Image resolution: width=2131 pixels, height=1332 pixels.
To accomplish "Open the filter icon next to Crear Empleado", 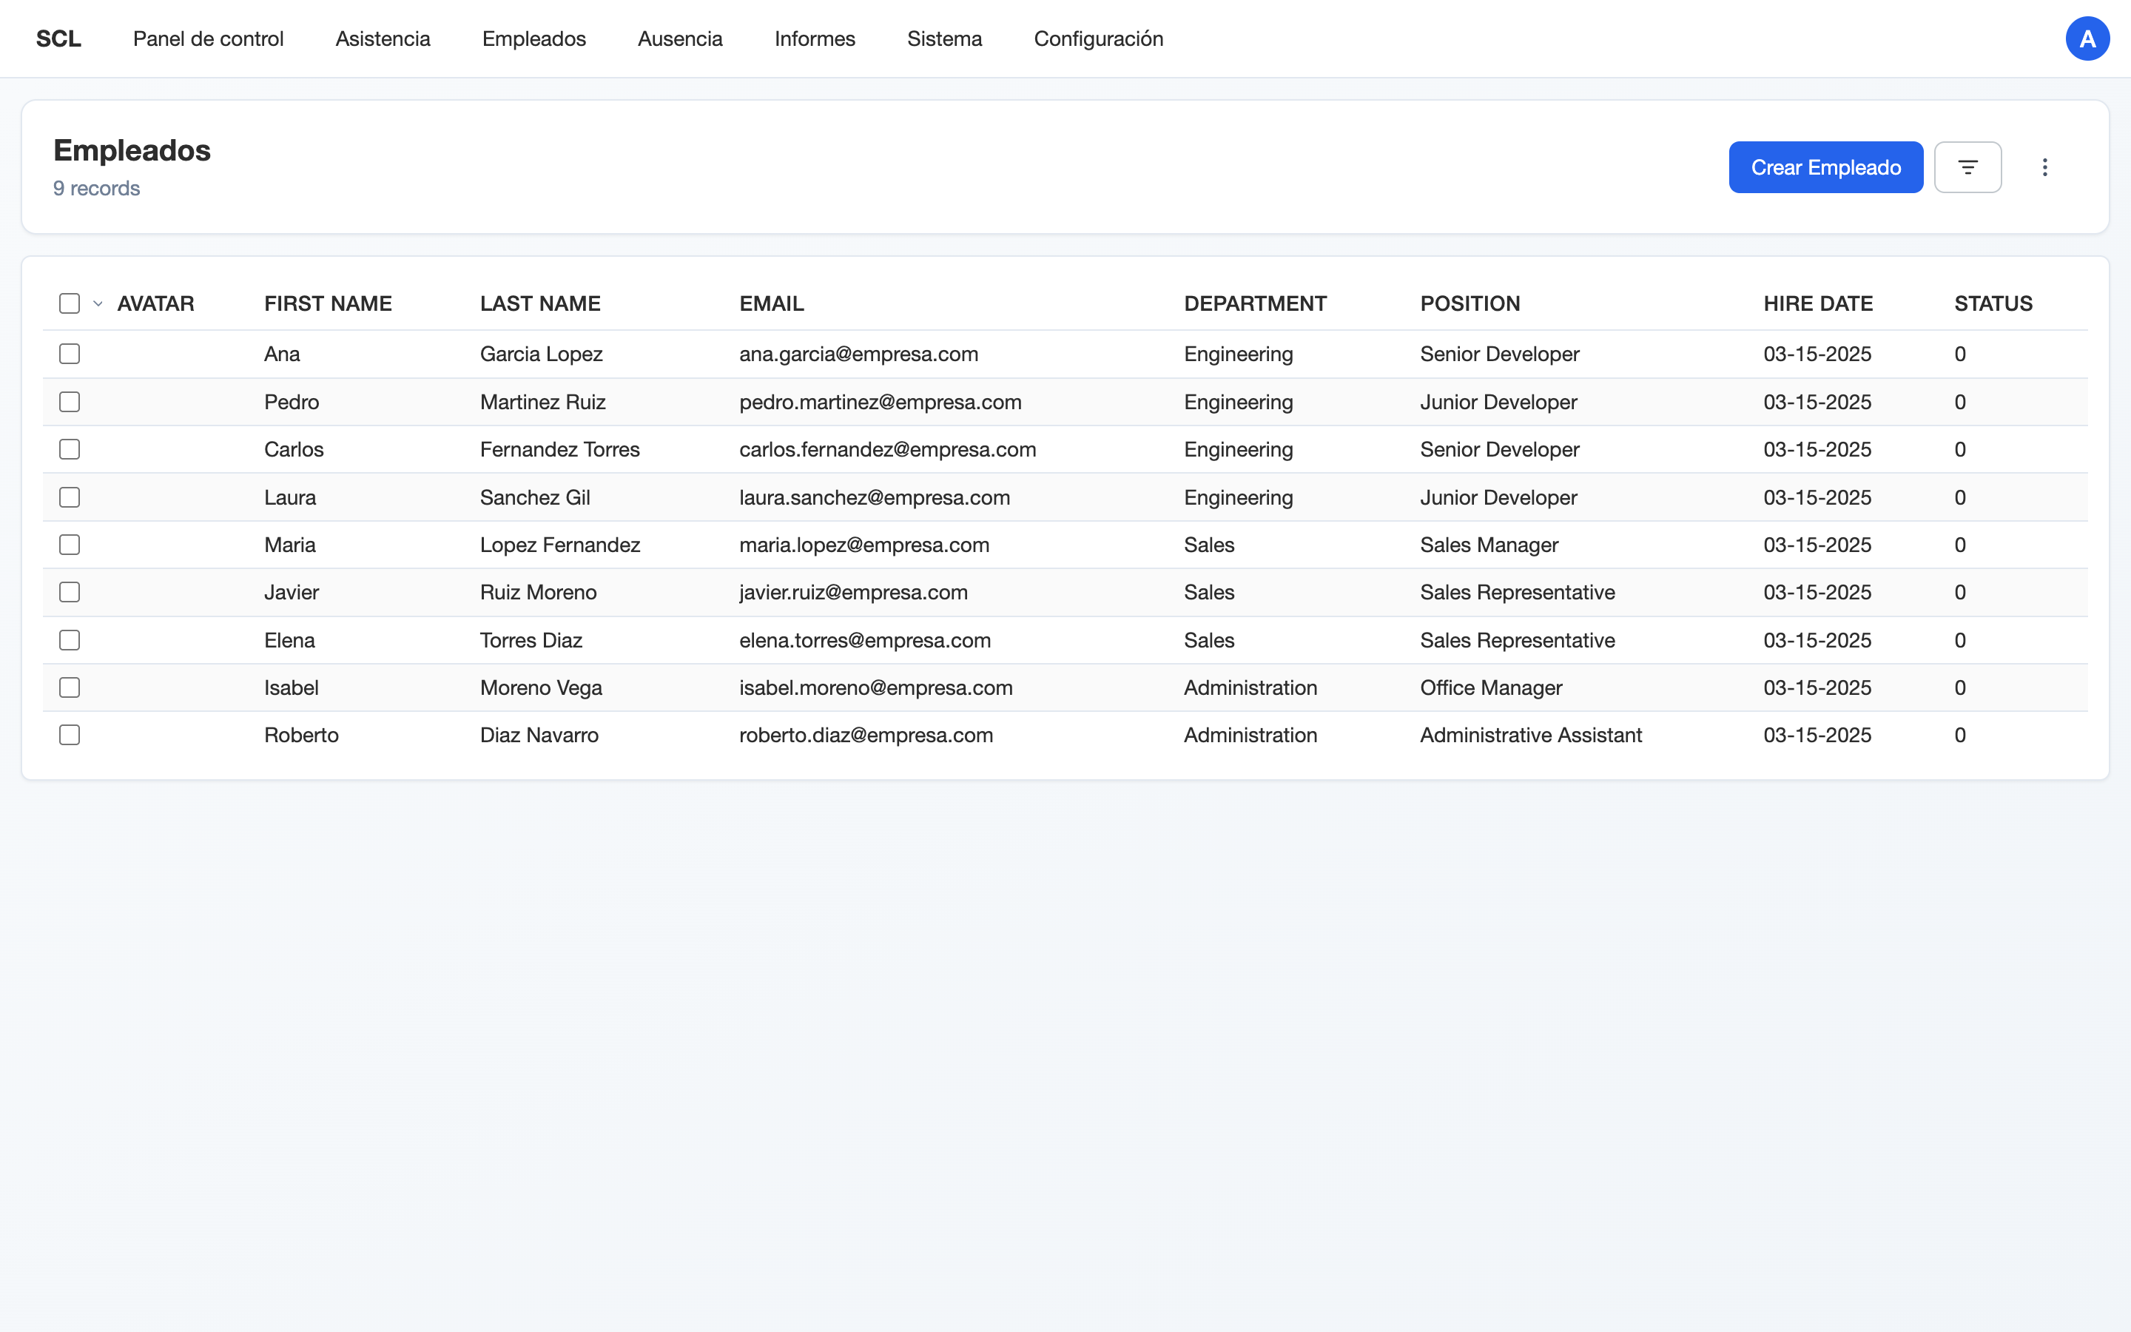I will tap(1968, 166).
